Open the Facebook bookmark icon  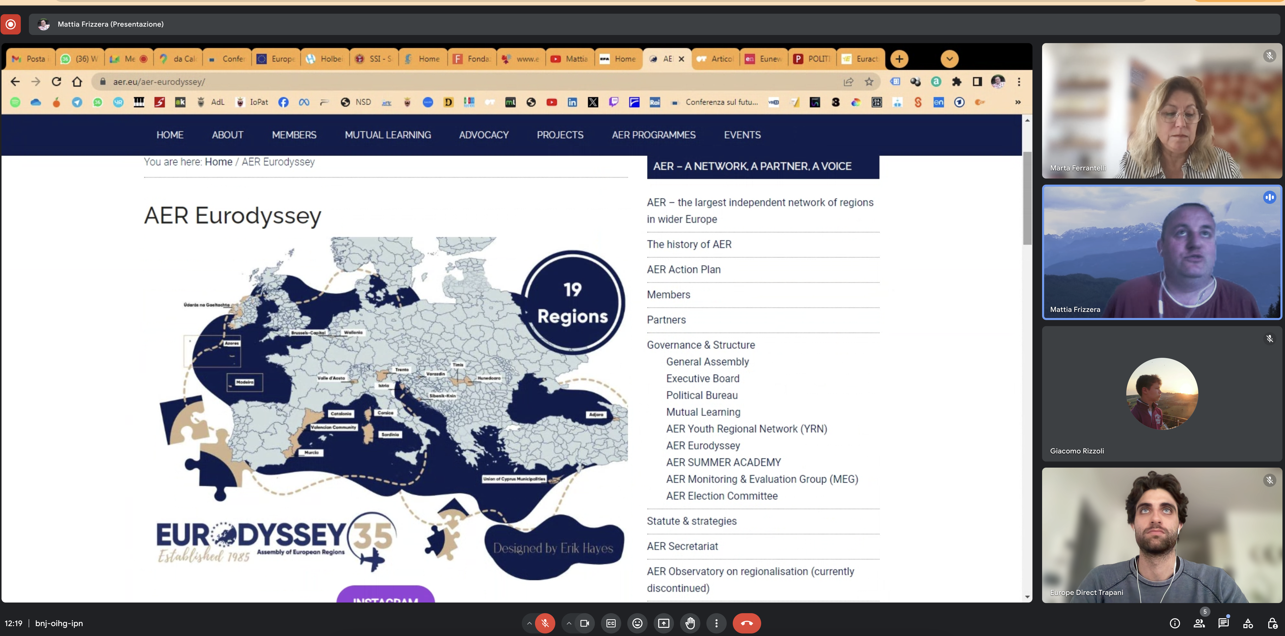coord(283,102)
